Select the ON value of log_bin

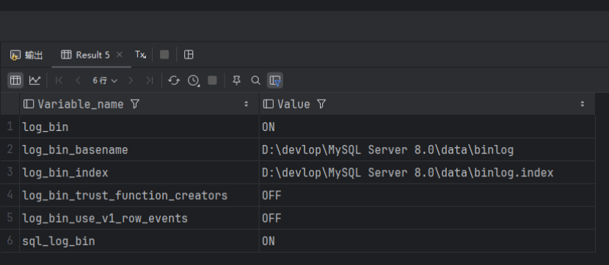(x=427, y=127)
